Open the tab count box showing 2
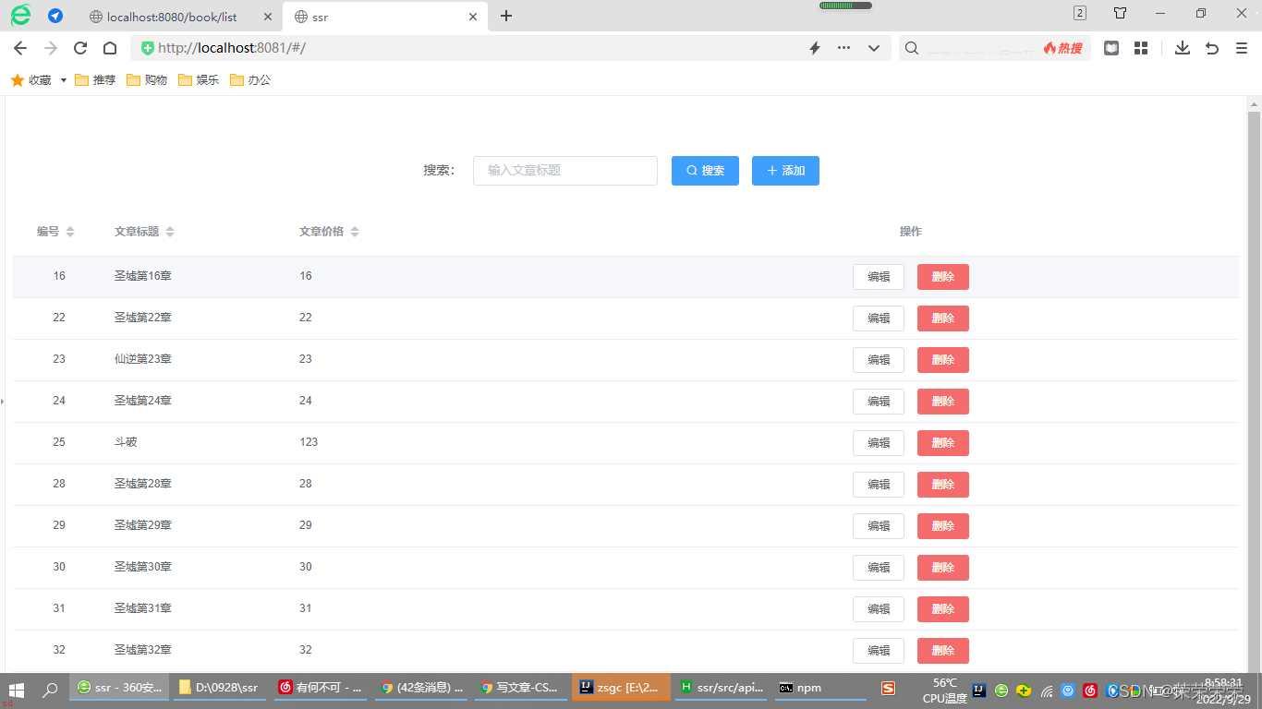 pos(1080,13)
